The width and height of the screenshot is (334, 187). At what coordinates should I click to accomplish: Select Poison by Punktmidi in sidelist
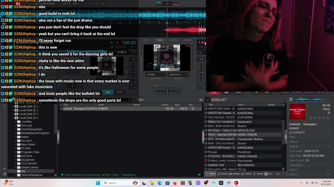tap(243, 152)
